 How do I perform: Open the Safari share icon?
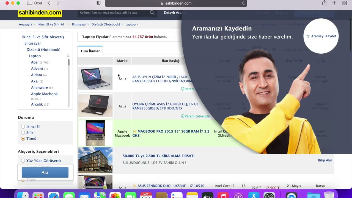click(324, 3)
